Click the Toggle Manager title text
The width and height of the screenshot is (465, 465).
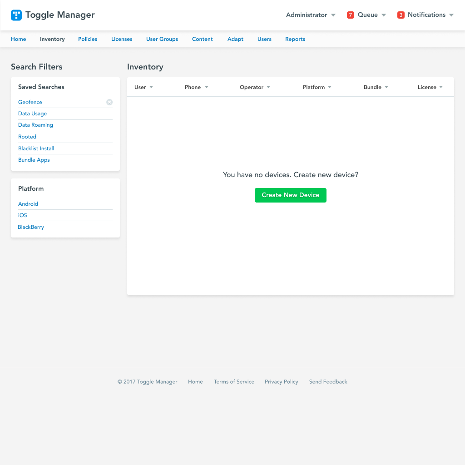[x=60, y=15]
